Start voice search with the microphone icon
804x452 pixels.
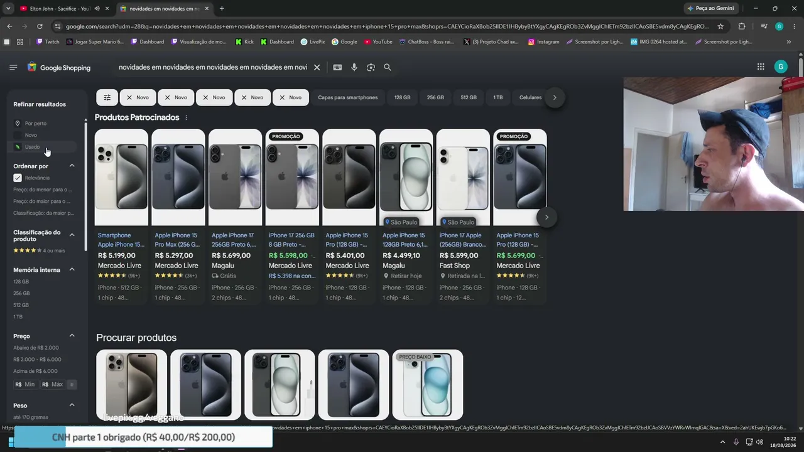point(354,67)
